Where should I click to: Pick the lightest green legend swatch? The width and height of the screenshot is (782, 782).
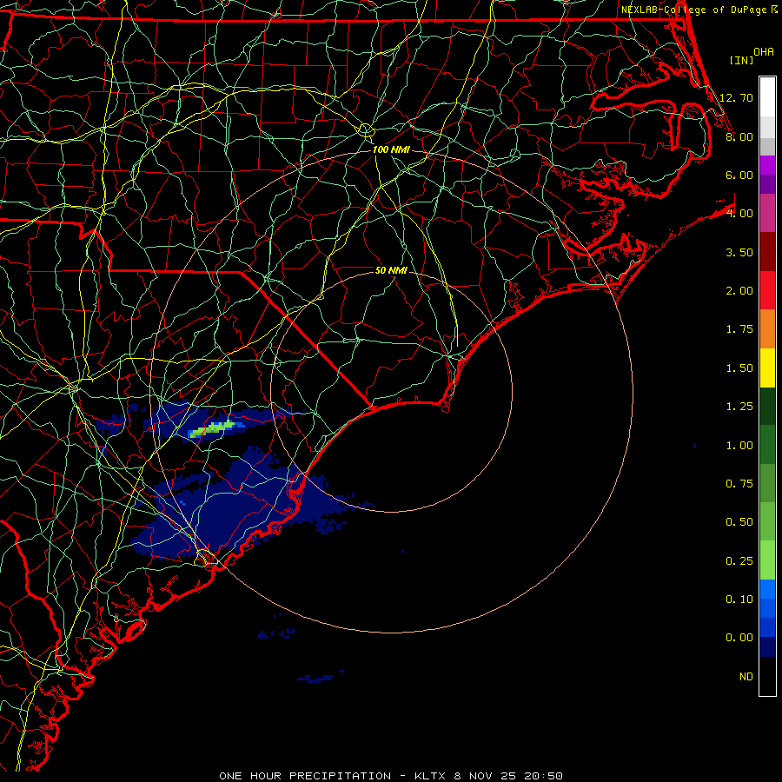click(x=767, y=560)
